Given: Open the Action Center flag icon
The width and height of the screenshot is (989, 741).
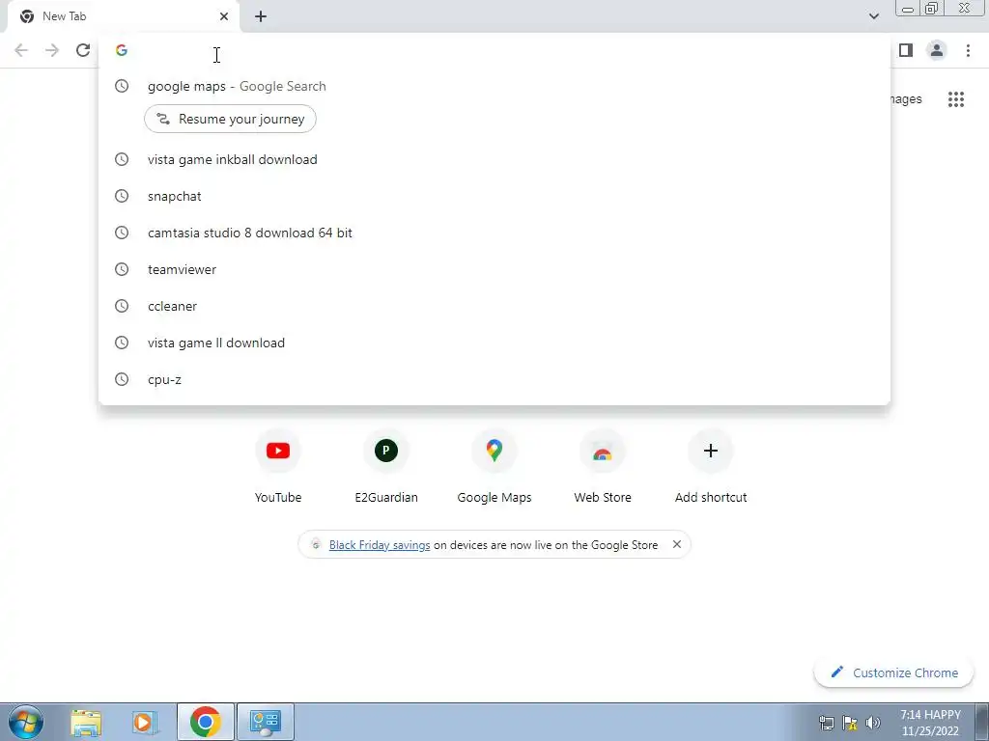Looking at the screenshot, I should [850, 723].
